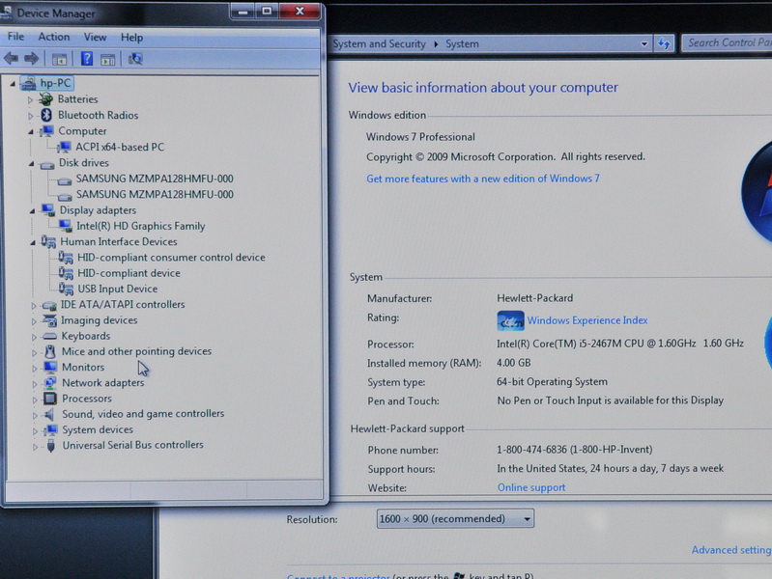Select ACPI x64-based PC entry
772x579 pixels.
click(x=120, y=147)
